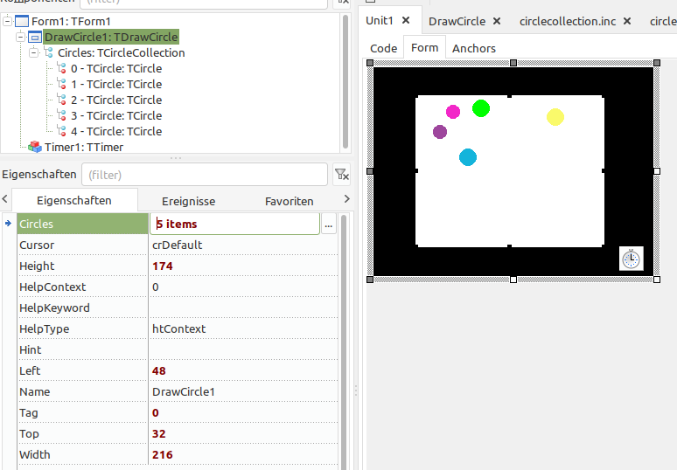Open the Eigenschaften properties tab
677x470 pixels.
coord(74,201)
